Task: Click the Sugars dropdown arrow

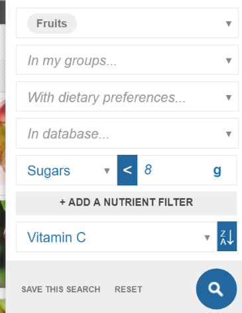Action: tap(107, 171)
